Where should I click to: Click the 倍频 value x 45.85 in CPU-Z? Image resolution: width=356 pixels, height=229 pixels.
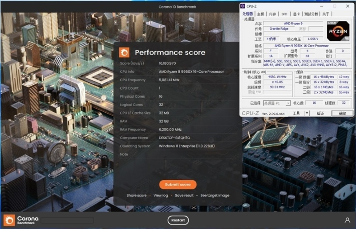(x=277, y=82)
